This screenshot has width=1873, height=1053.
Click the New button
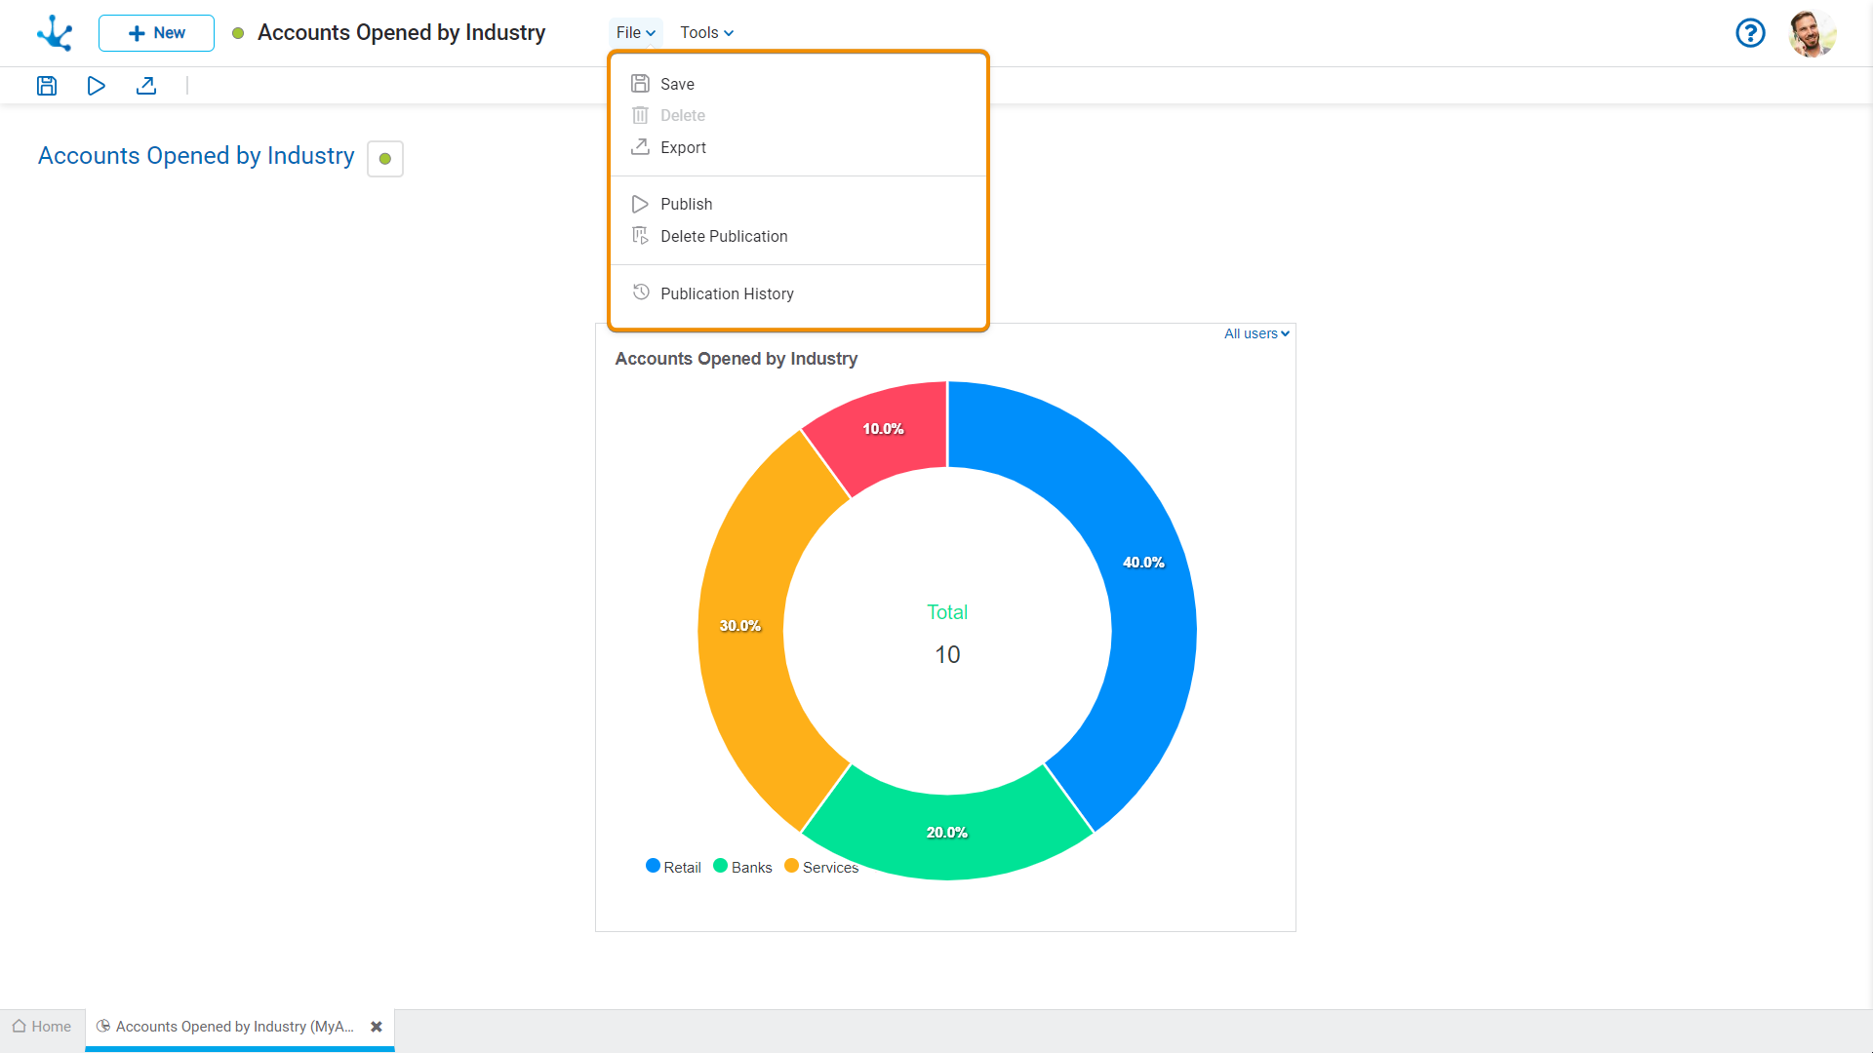pyautogui.click(x=156, y=33)
